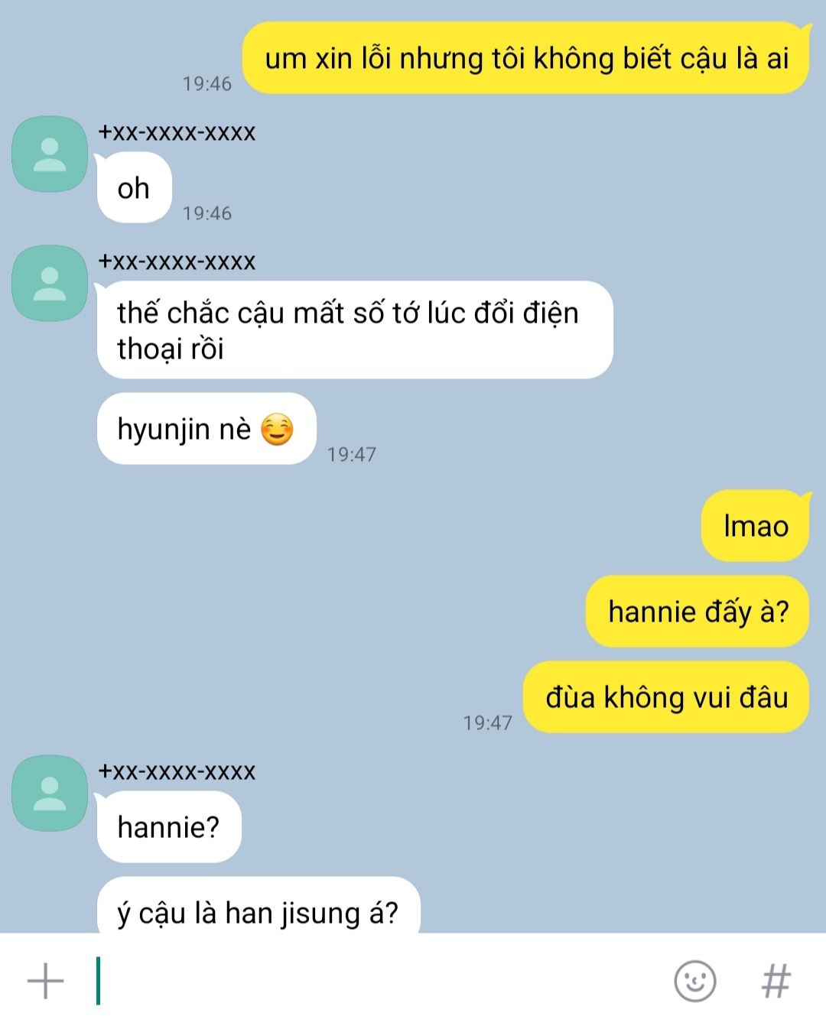Image resolution: width=826 pixels, height=1029 pixels.
Task: Tap sender number above "thế chắc cậu" message
Action: pyautogui.click(x=177, y=261)
